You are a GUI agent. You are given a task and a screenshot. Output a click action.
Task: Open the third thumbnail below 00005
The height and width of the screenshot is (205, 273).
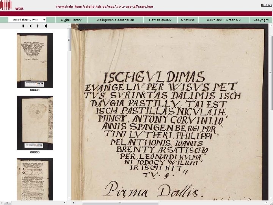[x=35, y=179]
